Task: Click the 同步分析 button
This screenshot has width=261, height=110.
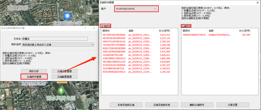Action: click(34, 71)
